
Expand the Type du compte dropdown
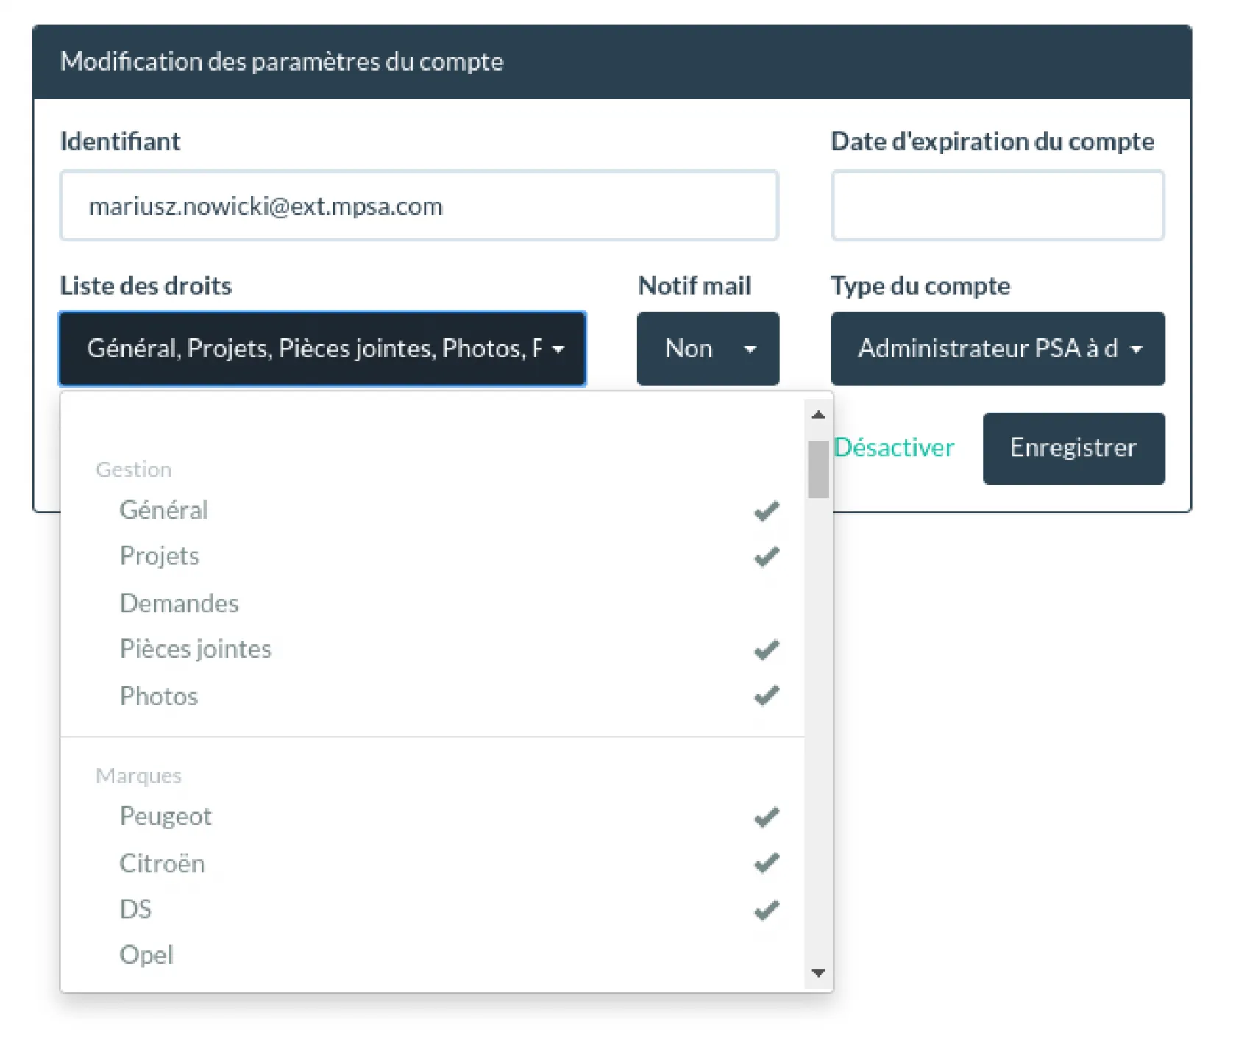click(998, 349)
